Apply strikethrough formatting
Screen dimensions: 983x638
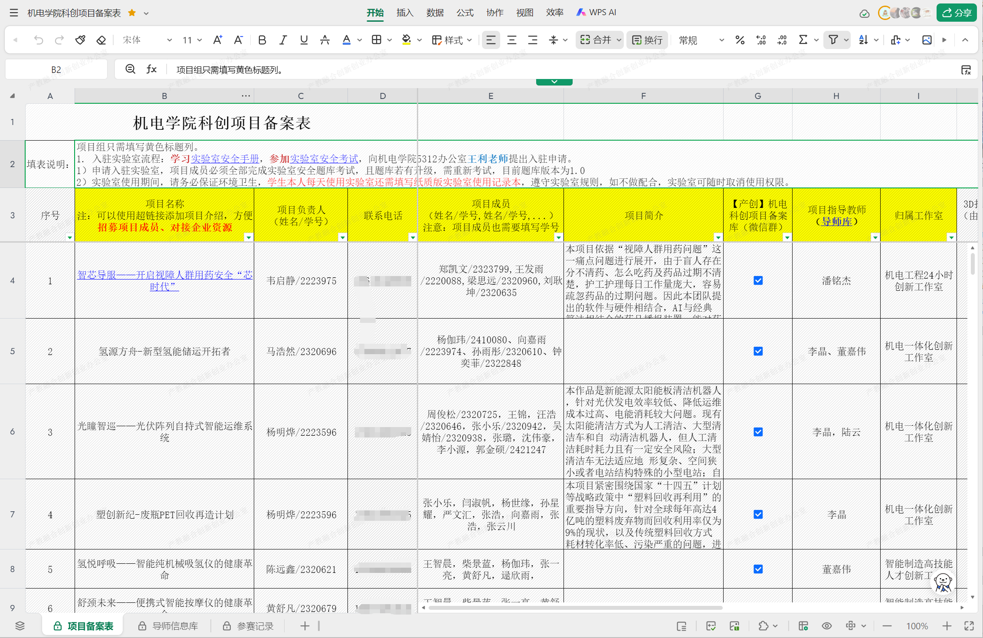(324, 40)
